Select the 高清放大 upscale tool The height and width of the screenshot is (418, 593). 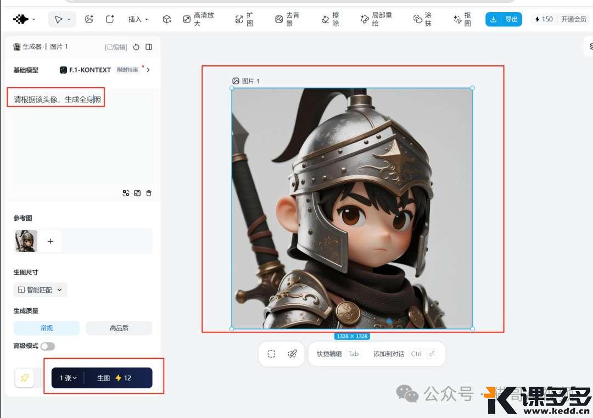[199, 19]
